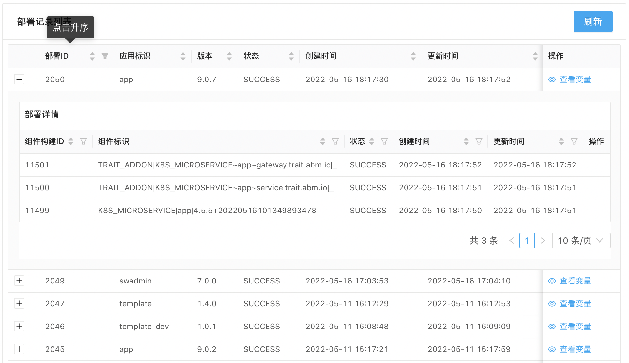
Task: Click filter icon for 组件构建ID column
Action: tap(84, 141)
